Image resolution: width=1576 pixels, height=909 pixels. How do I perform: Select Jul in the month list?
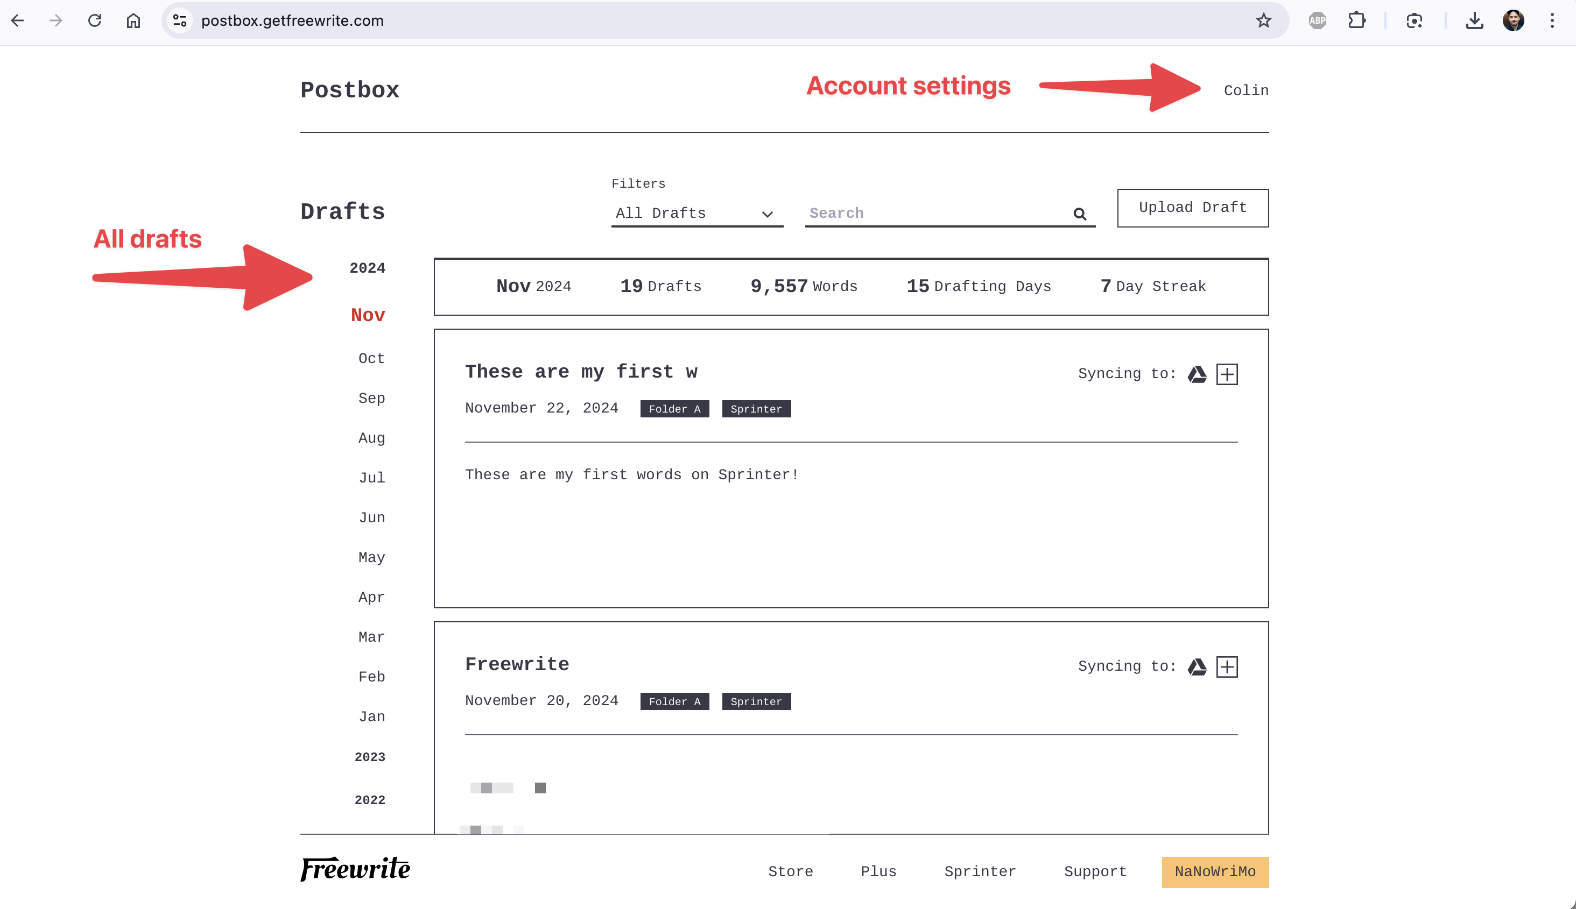coord(371,478)
